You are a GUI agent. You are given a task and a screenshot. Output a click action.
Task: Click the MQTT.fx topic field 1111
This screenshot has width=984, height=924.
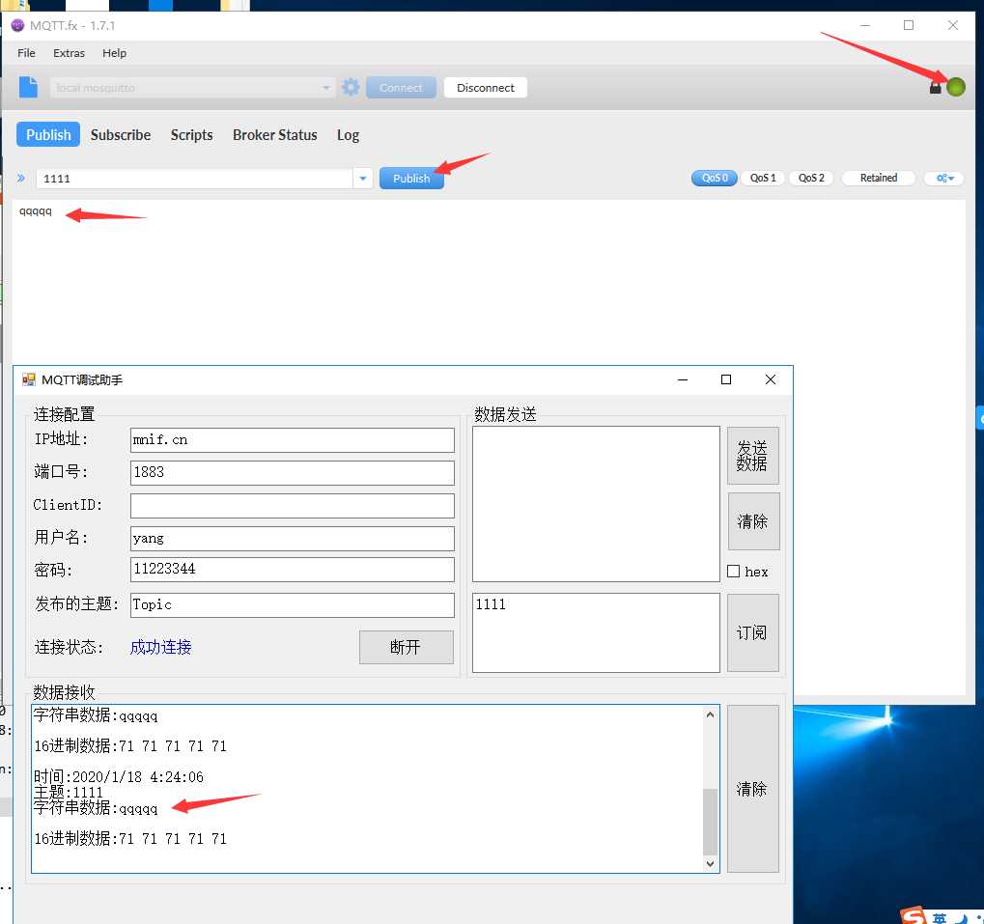(x=194, y=179)
